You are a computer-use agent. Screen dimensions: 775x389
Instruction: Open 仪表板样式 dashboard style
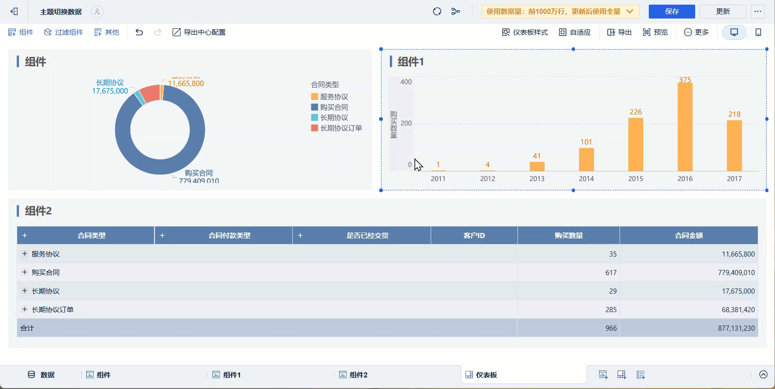525,32
